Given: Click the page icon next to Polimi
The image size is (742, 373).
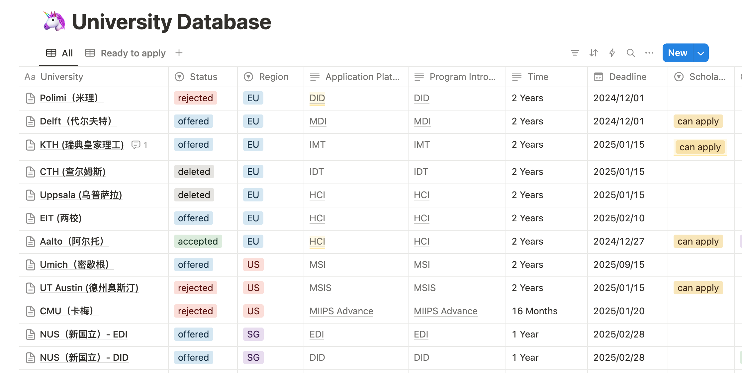Looking at the screenshot, I should [30, 98].
